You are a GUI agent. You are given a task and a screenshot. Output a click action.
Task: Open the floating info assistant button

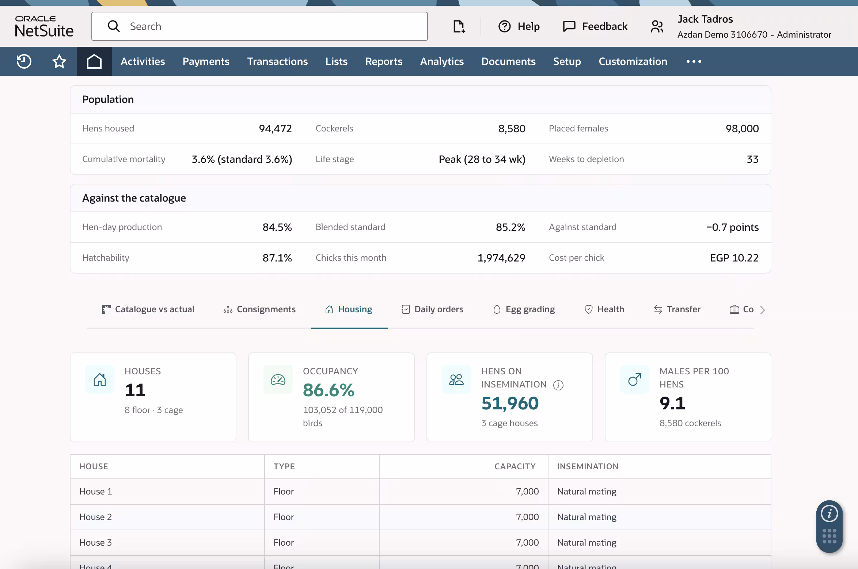pyautogui.click(x=829, y=514)
